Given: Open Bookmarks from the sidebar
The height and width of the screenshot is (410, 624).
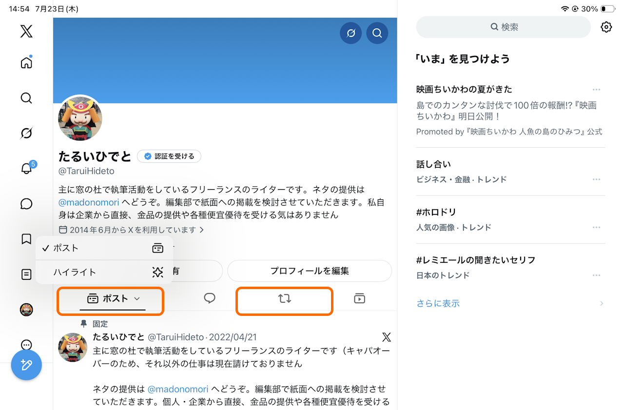Looking at the screenshot, I should 26,239.
